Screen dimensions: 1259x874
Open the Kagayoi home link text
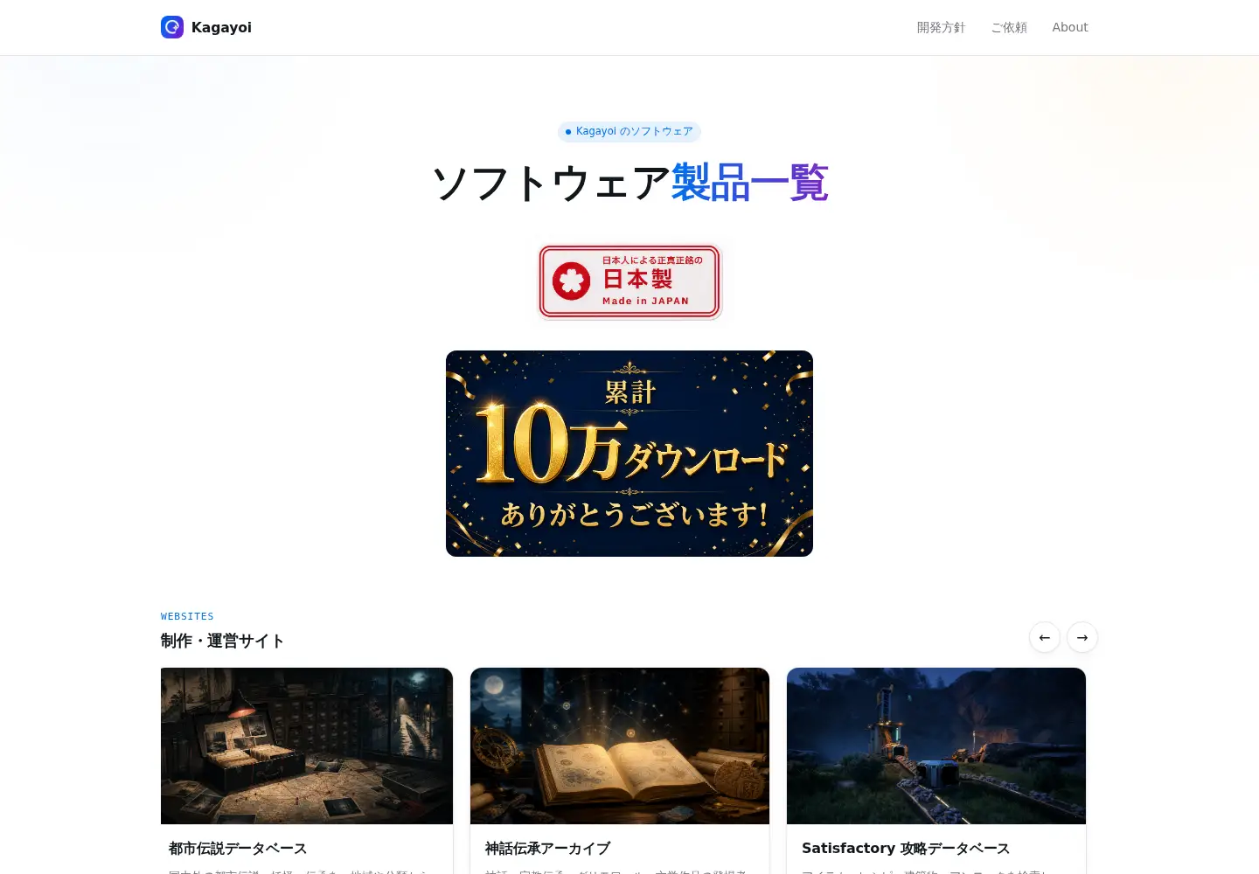221,27
